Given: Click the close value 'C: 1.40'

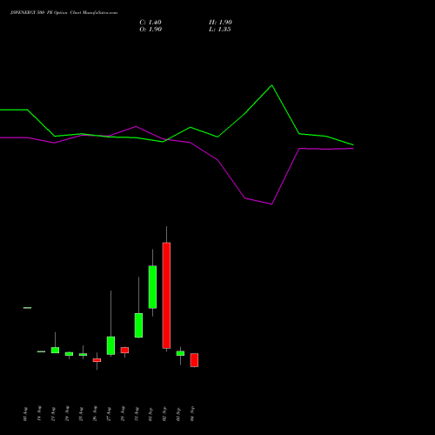Looking at the screenshot, I should click(151, 23).
